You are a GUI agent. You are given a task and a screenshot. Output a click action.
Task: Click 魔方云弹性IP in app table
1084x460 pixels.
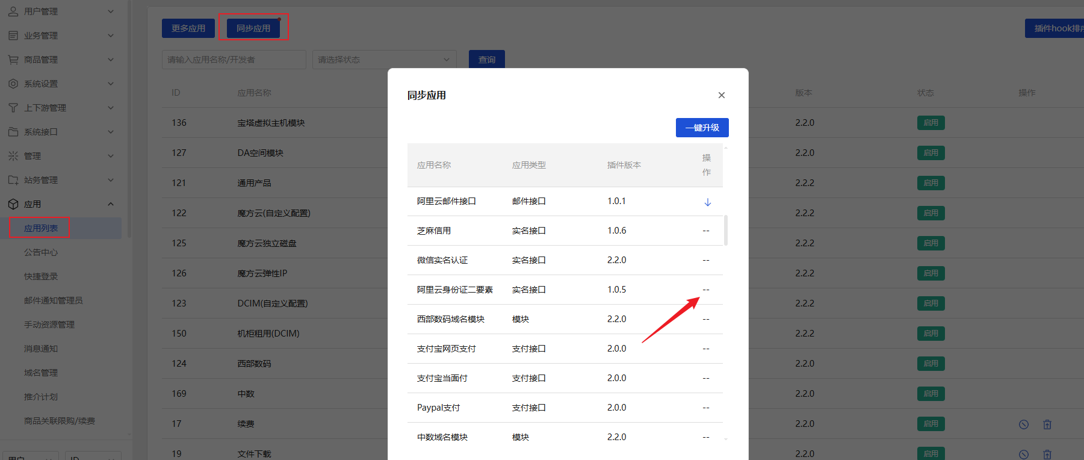pyautogui.click(x=262, y=273)
